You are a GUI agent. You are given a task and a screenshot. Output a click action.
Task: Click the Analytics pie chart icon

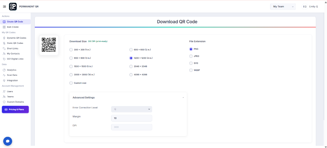point(4,70)
